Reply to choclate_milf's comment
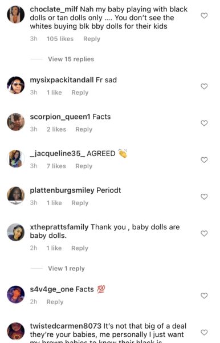This screenshot has width=220, height=343. tap(92, 39)
